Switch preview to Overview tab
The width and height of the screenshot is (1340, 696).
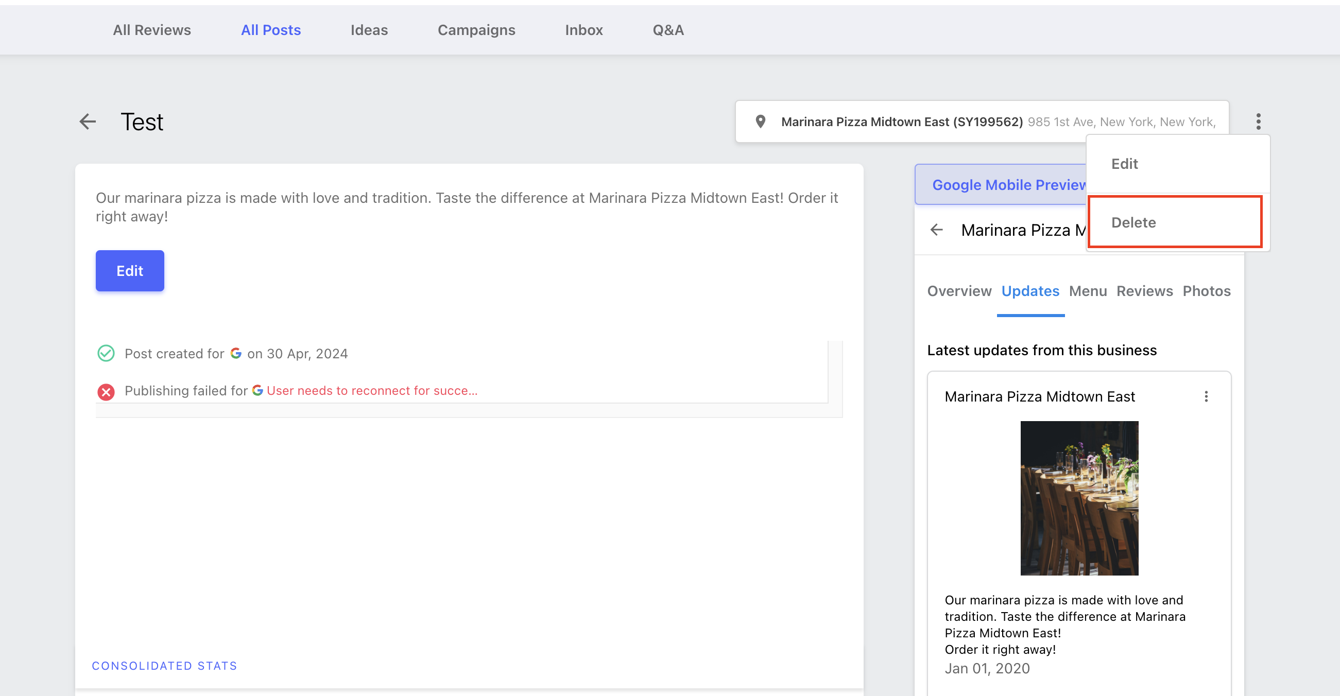click(959, 291)
